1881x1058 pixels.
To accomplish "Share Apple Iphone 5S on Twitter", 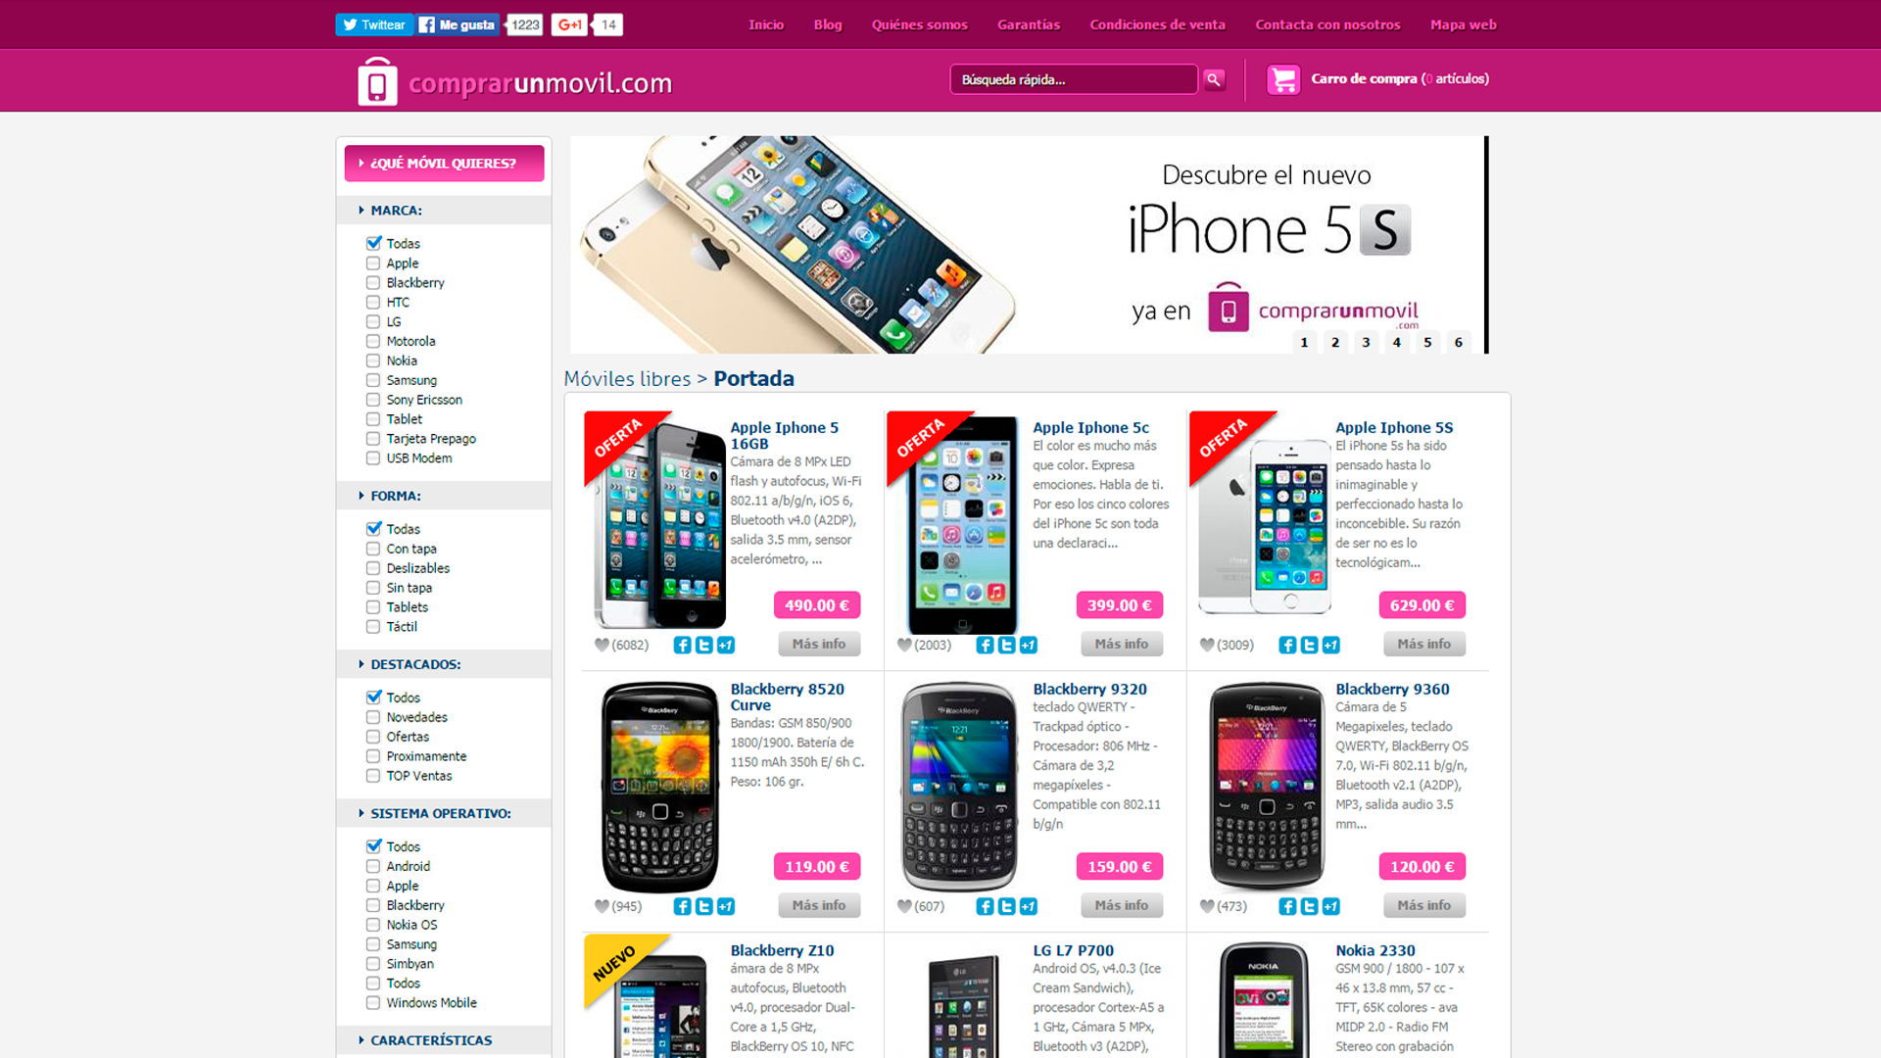I will click(1309, 645).
